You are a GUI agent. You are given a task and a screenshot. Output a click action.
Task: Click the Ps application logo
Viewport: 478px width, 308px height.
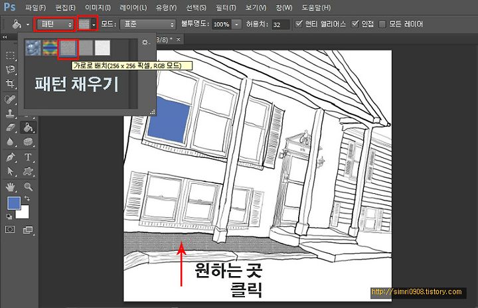pos(9,7)
